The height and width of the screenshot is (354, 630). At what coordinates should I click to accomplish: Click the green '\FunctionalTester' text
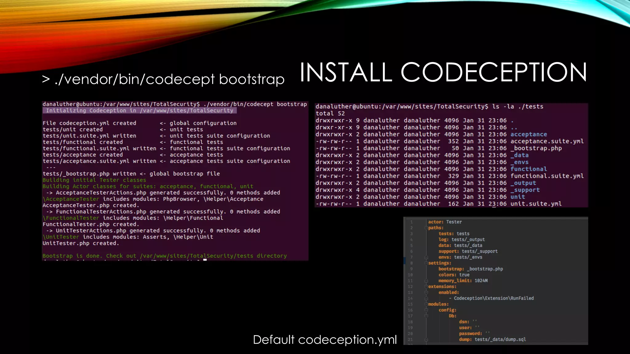click(71, 218)
